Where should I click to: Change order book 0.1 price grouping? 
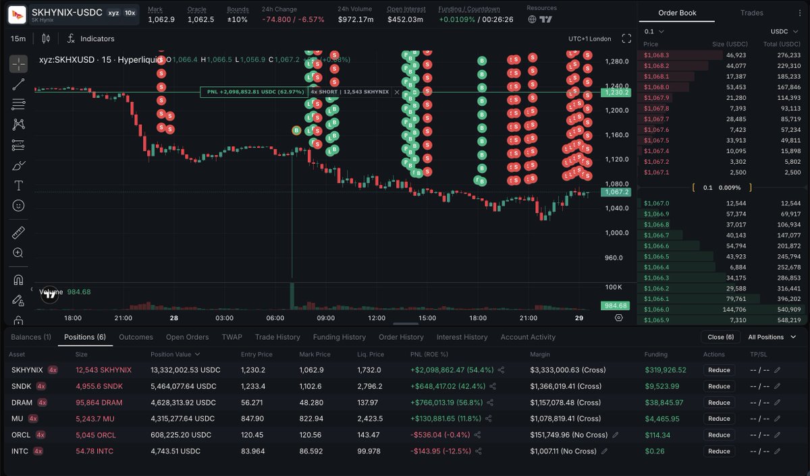click(x=654, y=32)
